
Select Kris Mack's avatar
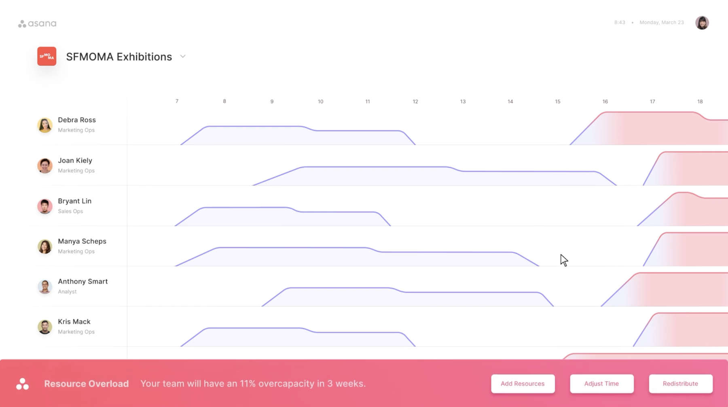(x=45, y=327)
